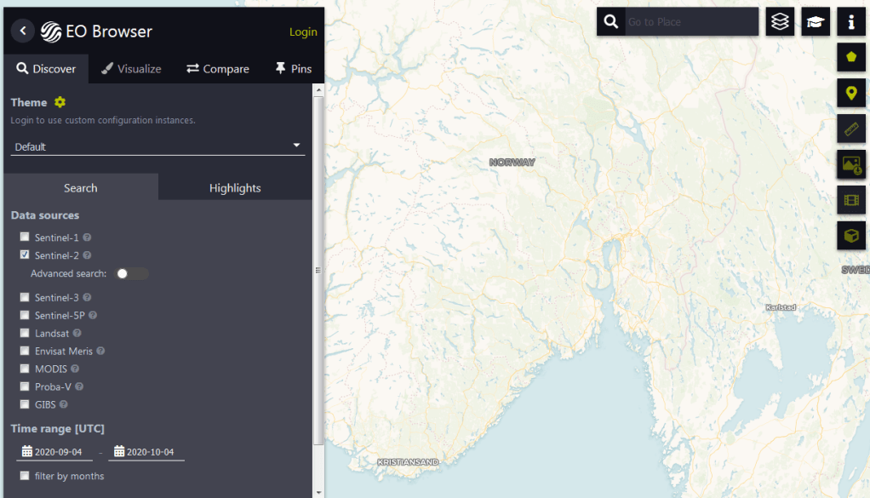
Task: Open the end date 2020-10-04 picker
Action: 146,452
